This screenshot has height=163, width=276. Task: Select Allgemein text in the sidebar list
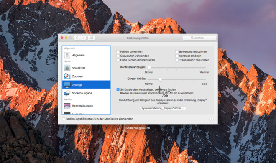click(x=78, y=55)
